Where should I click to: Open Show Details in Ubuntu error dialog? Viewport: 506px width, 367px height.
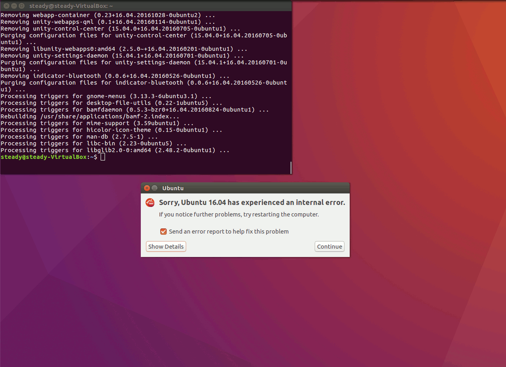click(166, 246)
